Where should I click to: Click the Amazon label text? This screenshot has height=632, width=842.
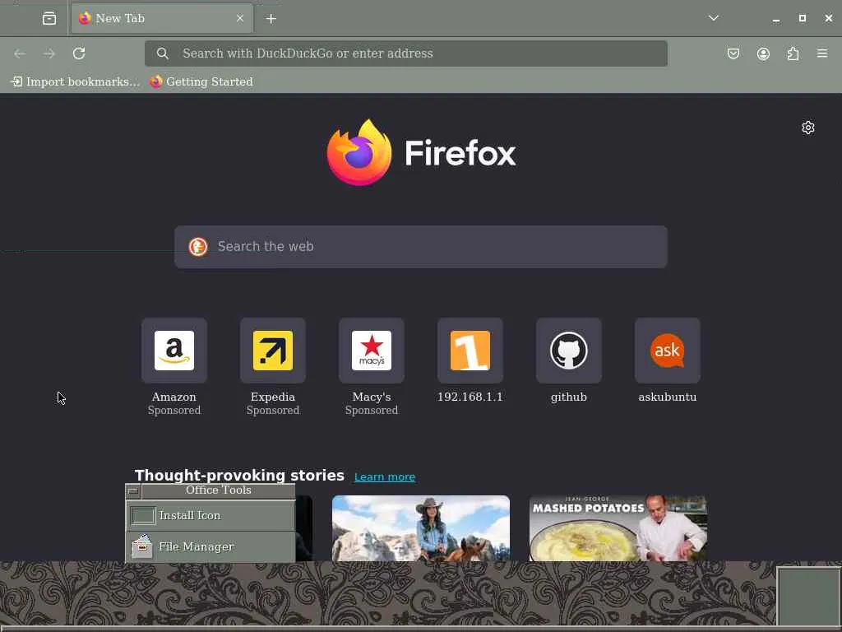(174, 397)
